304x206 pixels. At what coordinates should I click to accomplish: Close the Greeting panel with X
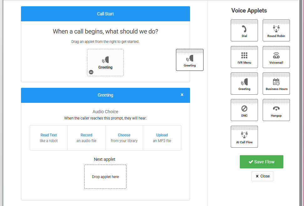click(x=182, y=95)
